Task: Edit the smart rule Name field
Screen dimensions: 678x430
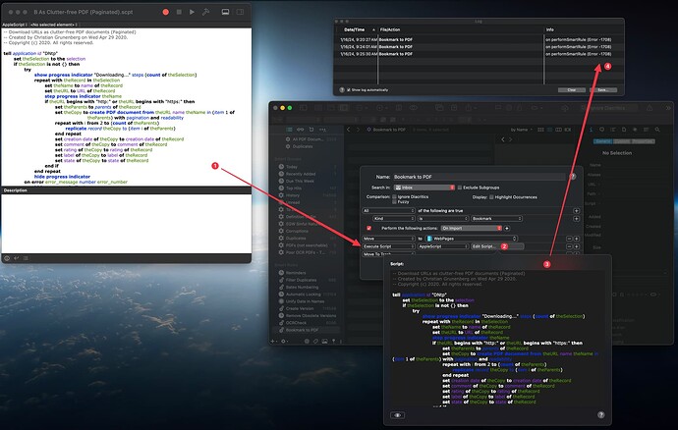Action: click(x=480, y=177)
